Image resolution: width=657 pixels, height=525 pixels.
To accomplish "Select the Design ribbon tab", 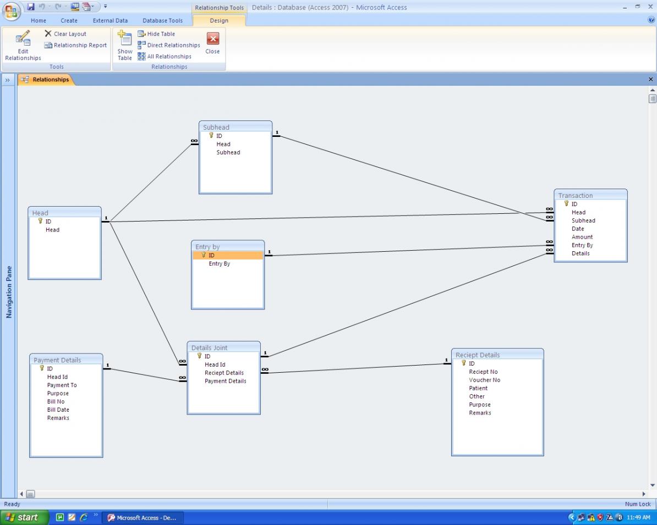I will coord(219,20).
